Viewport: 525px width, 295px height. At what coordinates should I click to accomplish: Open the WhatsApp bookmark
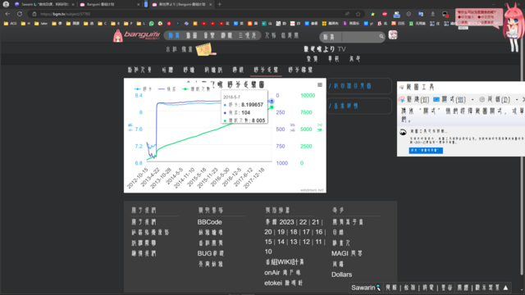click(152, 24)
